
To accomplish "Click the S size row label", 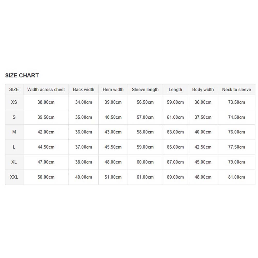I will pyautogui.click(x=14, y=117).
